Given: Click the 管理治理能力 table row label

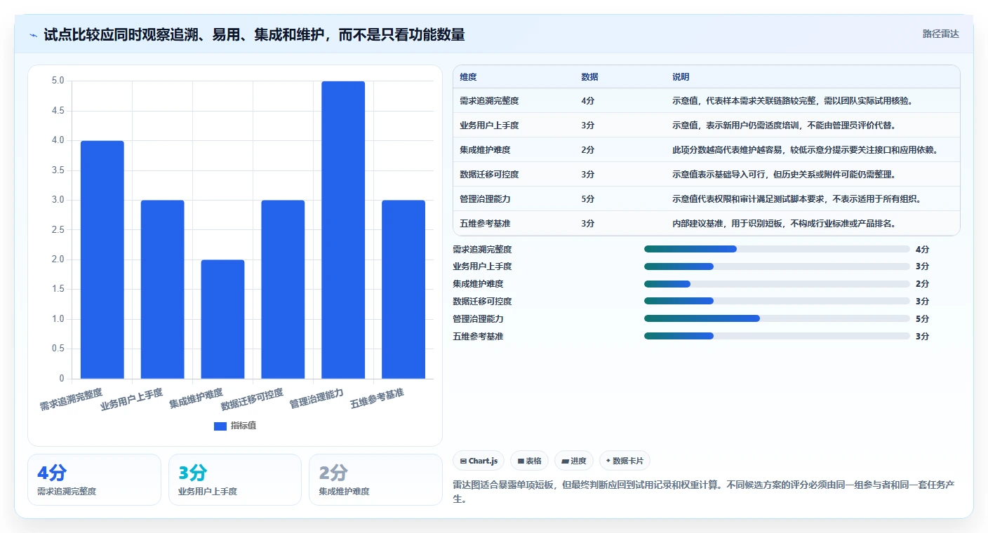Looking at the screenshot, I should pyautogui.click(x=485, y=198).
